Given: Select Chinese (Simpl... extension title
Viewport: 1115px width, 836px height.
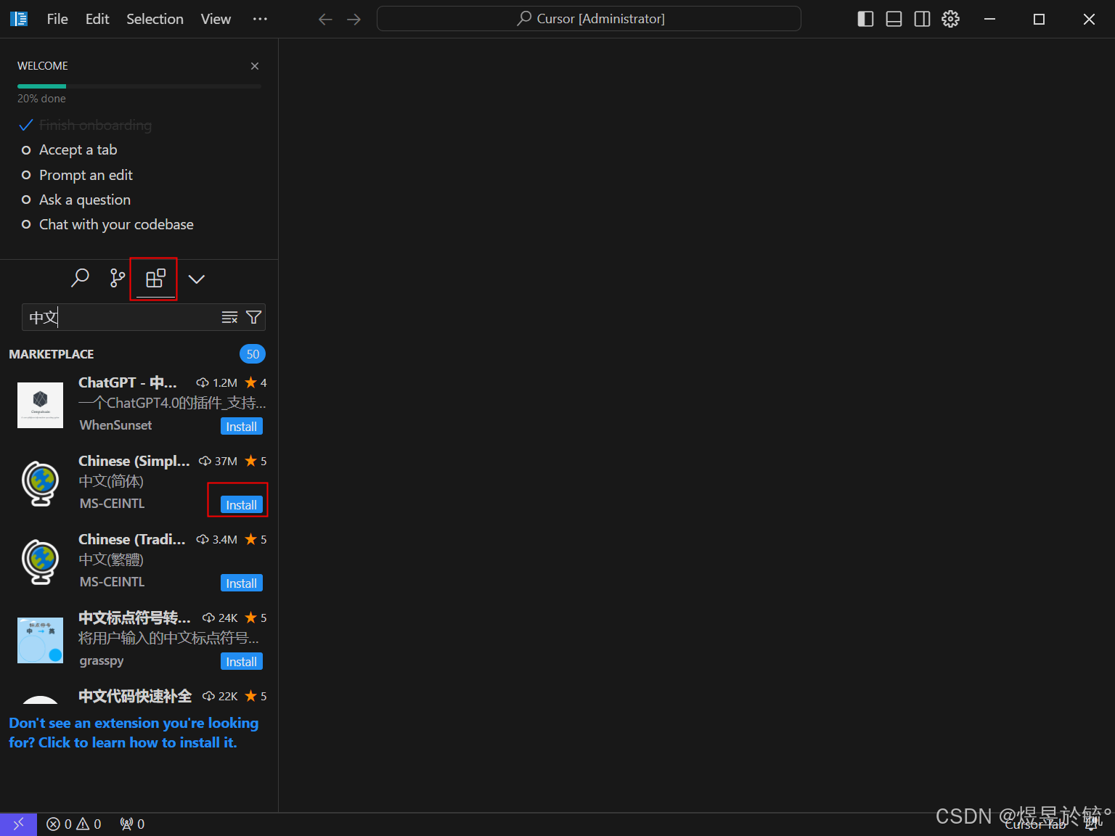Looking at the screenshot, I should click(134, 461).
